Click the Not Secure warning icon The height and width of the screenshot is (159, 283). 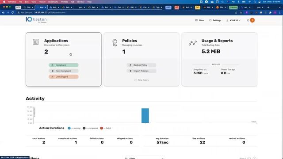(19, 13)
